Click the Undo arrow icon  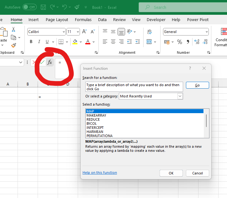(65, 7)
